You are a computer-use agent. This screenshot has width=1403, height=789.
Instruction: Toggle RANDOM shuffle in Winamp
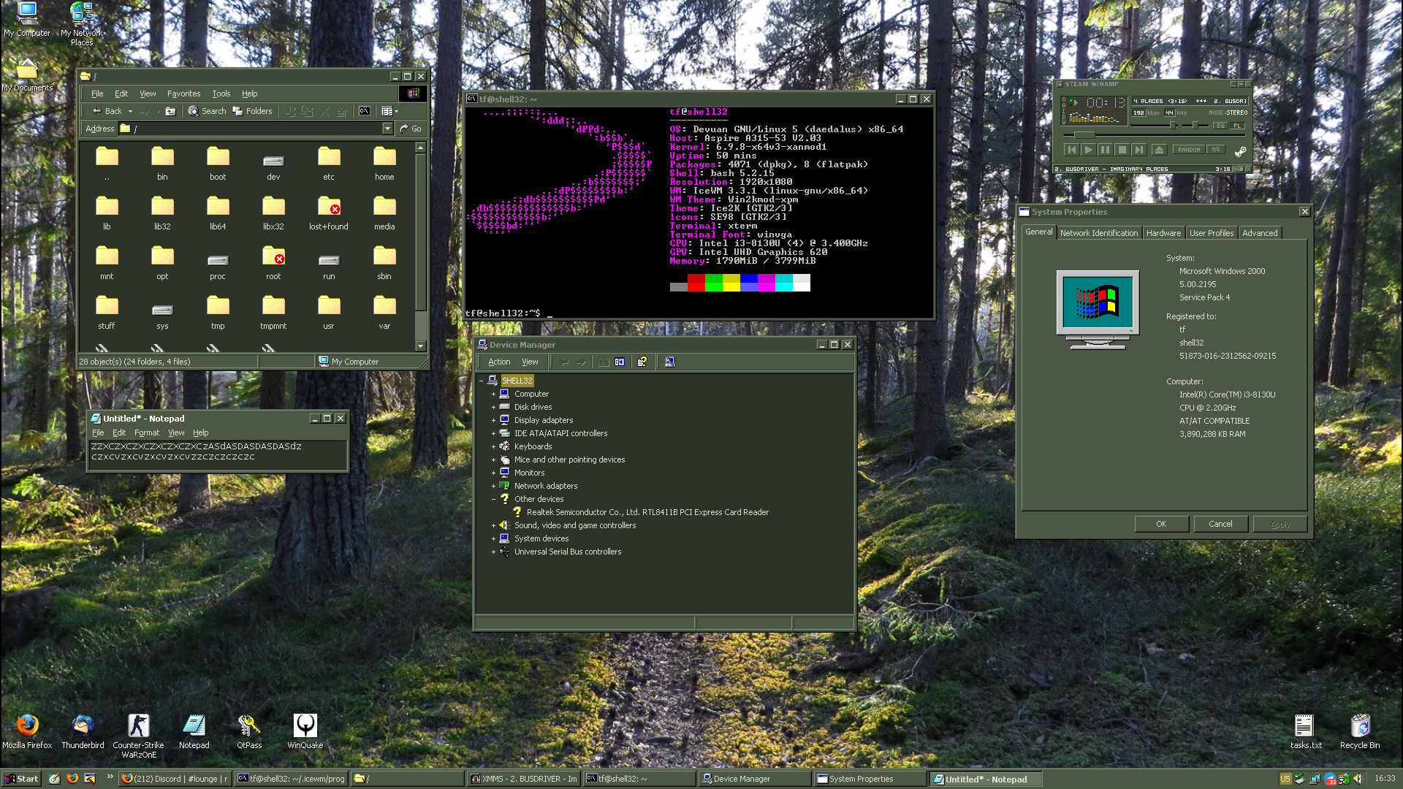pos(1189,150)
